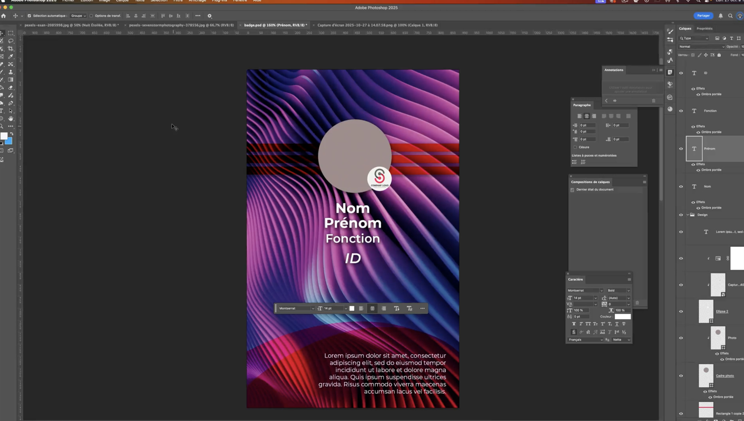Viewport: 744px width, 421px height.
Task: Toggle the Sélection automatique checkbox
Action: (x=29, y=16)
